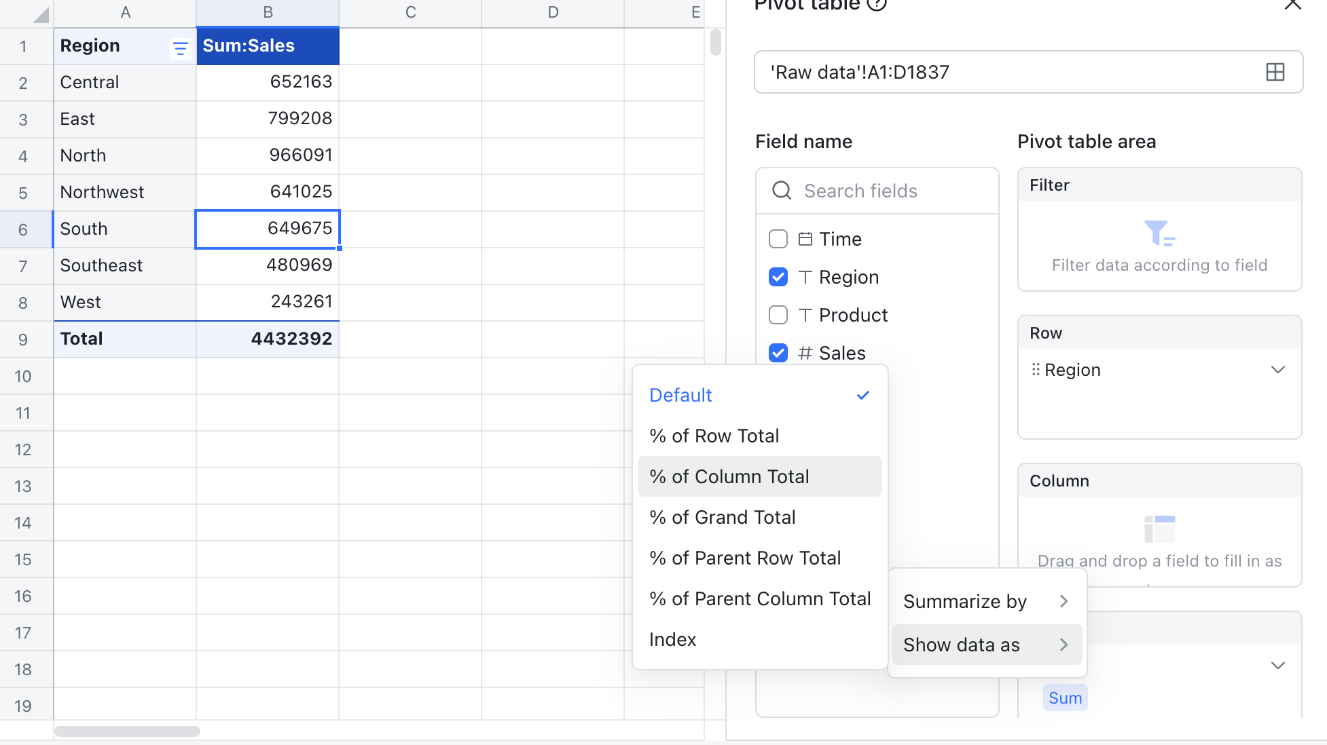Screen dimensions: 1327x745
Task: Click the filter icon on the Region header
Action: 180,47
